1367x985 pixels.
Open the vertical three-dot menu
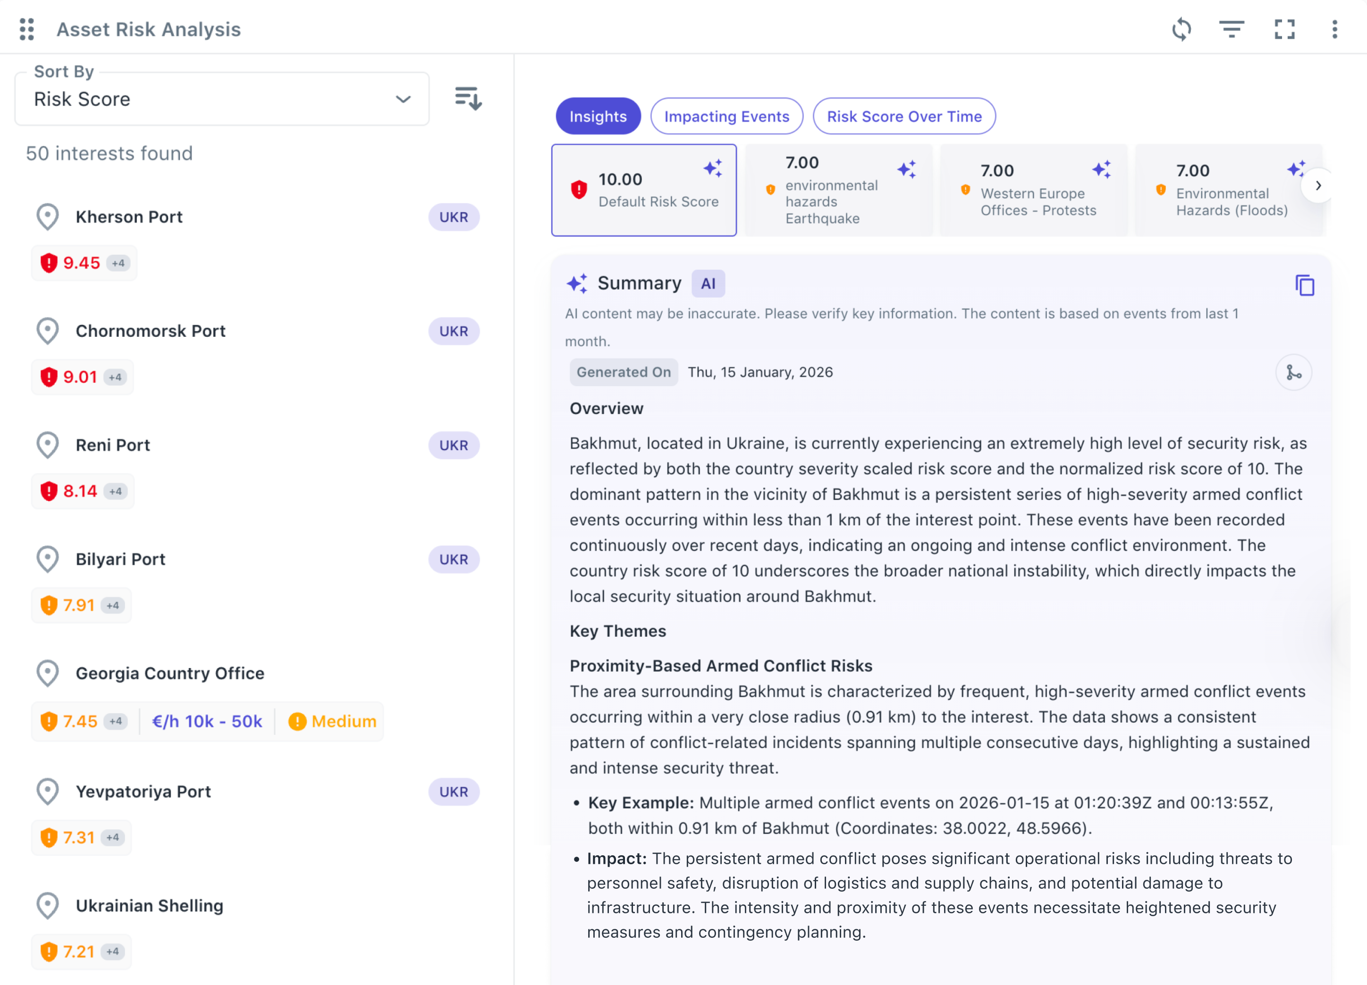pos(1334,29)
